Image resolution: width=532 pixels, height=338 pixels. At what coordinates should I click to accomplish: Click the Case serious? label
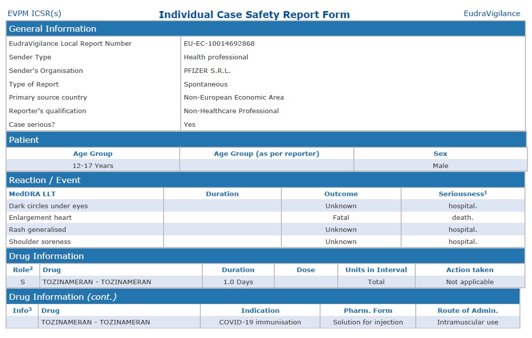(x=32, y=124)
